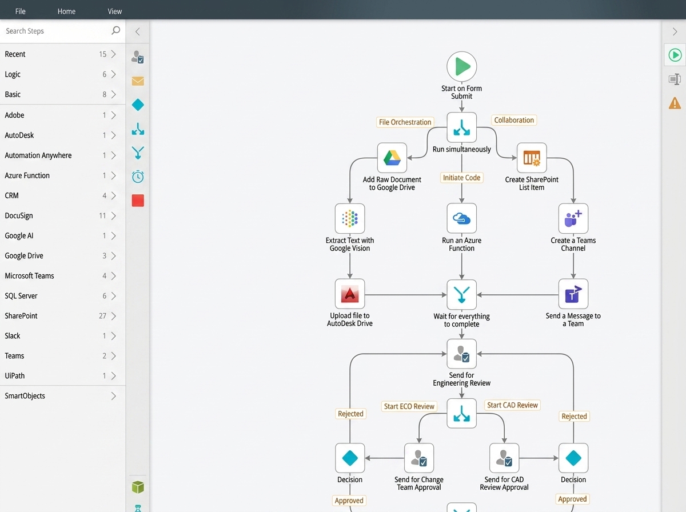Select Run an Azure Function node
Image resolution: width=686 pixels, height=512 pixels.
[462, 219]
